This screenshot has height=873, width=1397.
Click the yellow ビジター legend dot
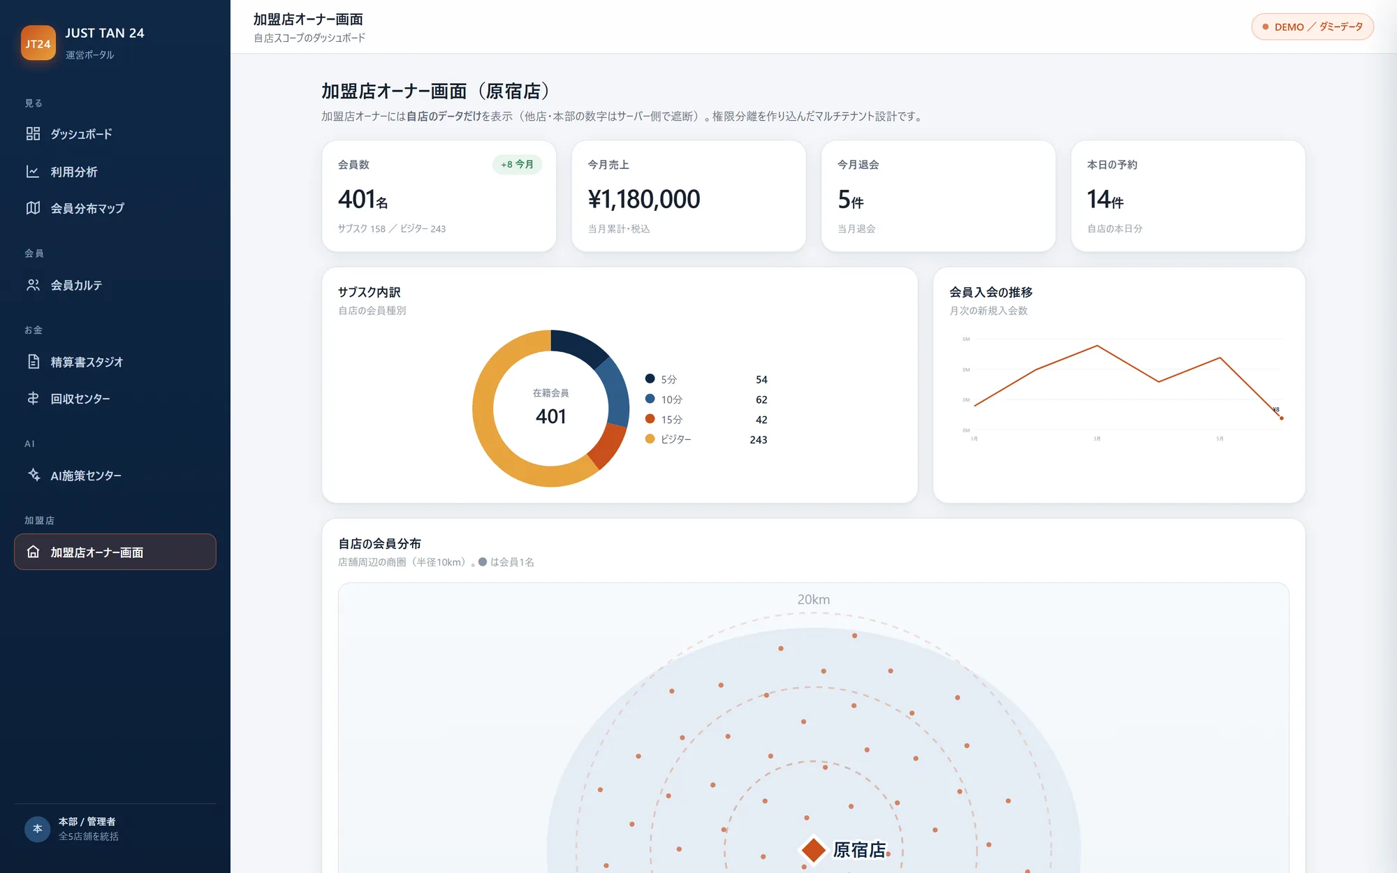(x=650, y=439)
